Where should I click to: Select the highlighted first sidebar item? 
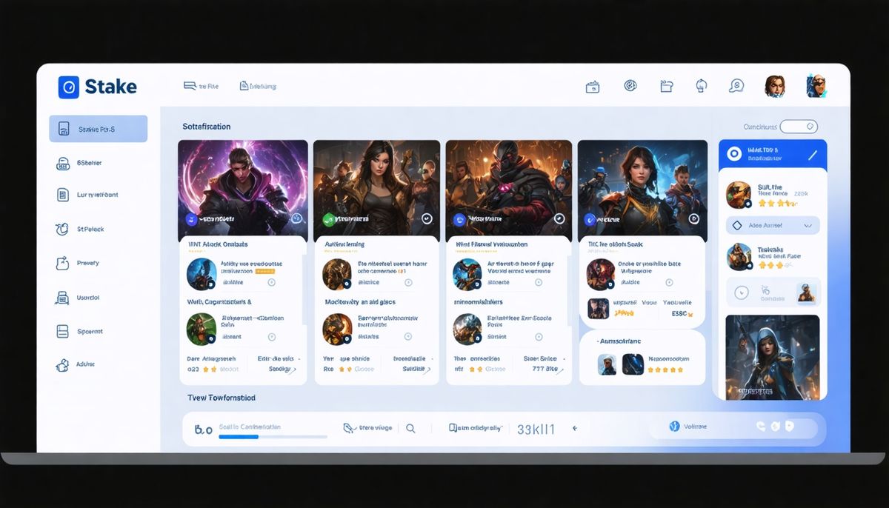[98, 129]
